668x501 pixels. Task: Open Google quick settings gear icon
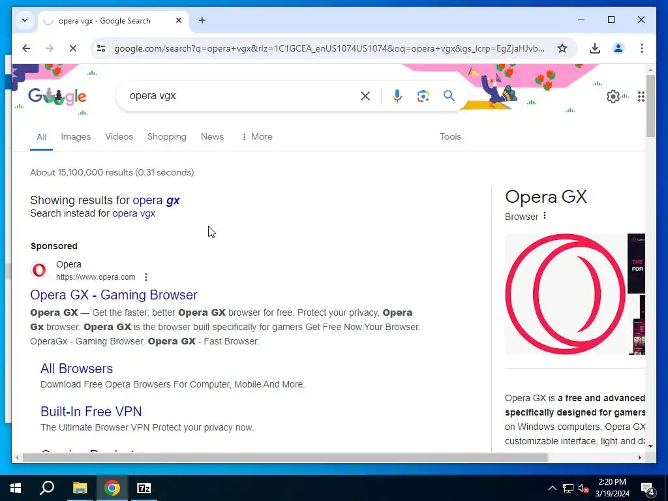pos(613,97)
